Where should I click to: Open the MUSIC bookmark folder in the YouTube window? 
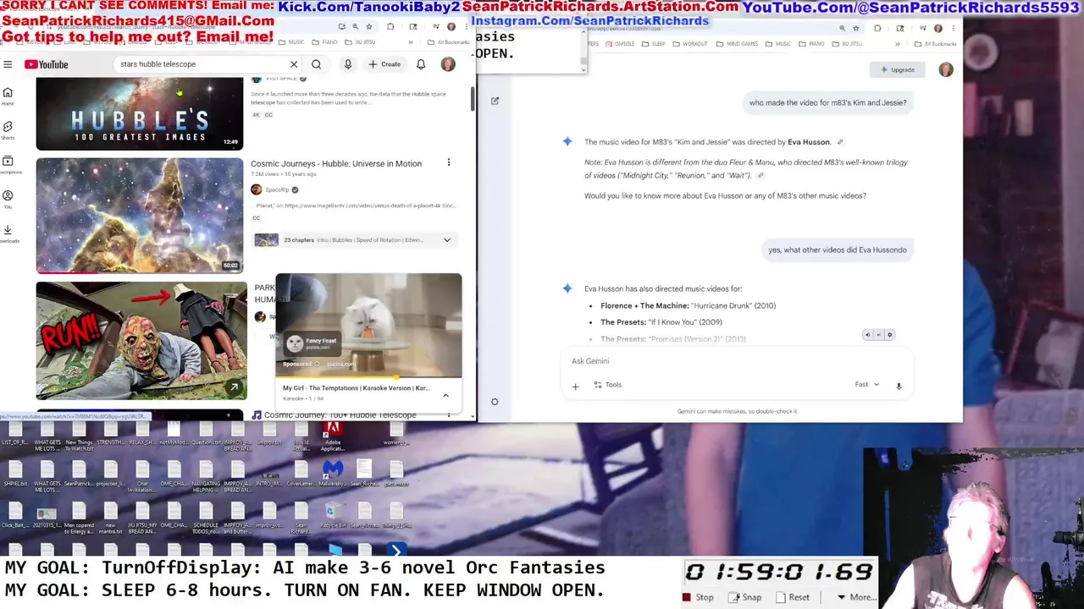[x=292, y=42]
